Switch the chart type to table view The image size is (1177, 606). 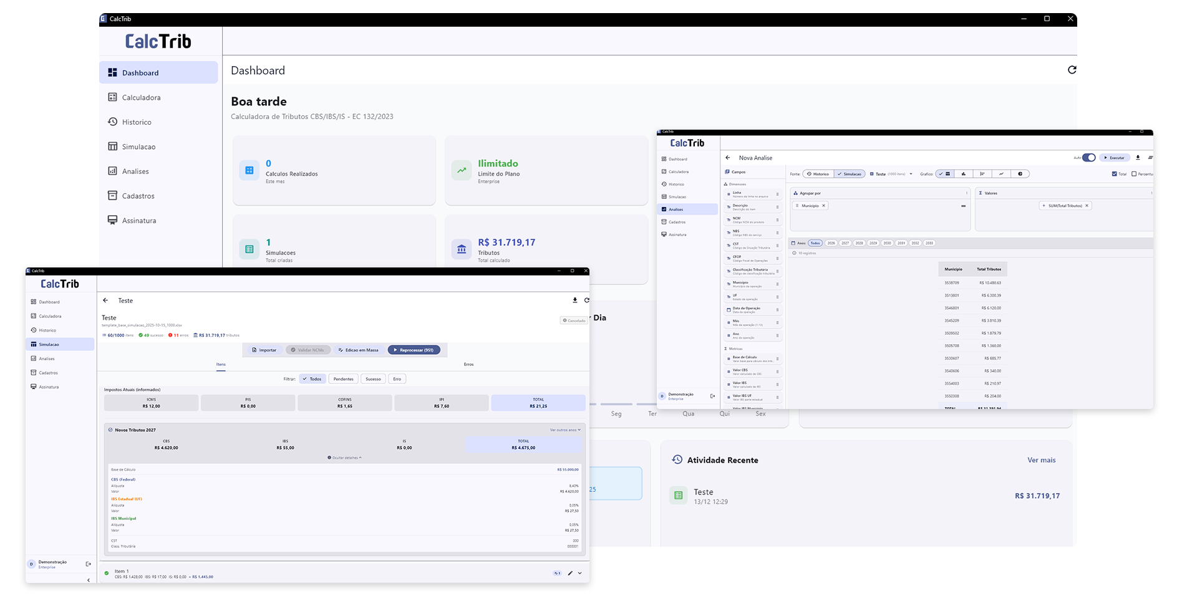(946, 174)
